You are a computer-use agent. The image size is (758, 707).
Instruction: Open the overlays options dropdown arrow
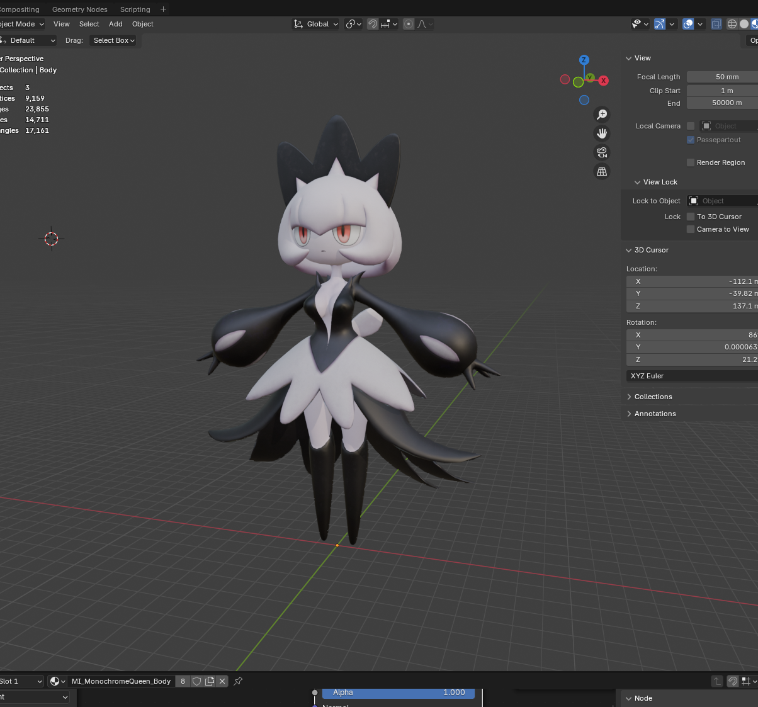(700, 24)
